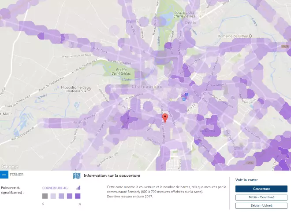This screenshot has height=215, width=291.
Task: Click the FERMER label to close panel
Action: [16, 175]
